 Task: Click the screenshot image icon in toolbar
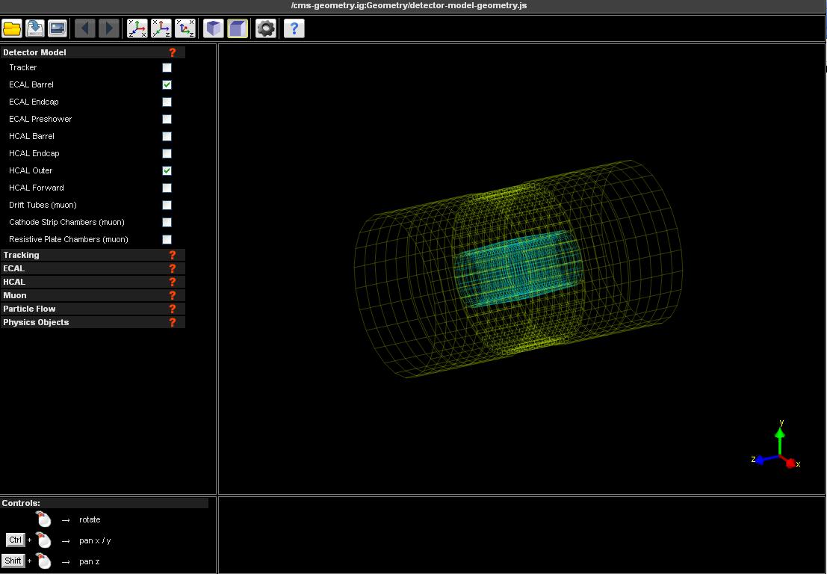(x=57, y=28)
